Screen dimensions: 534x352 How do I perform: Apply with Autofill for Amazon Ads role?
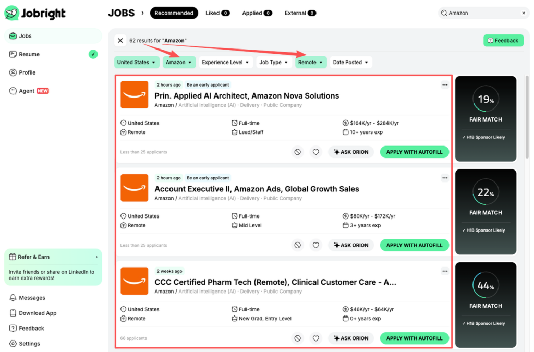coord(414,245)
